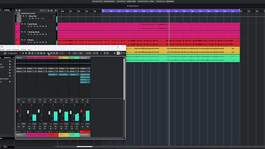The height and width of the screenshot is (149, 265).
Task: Toggle Write automation on Stereo Out track
Action: coord(33,18)
